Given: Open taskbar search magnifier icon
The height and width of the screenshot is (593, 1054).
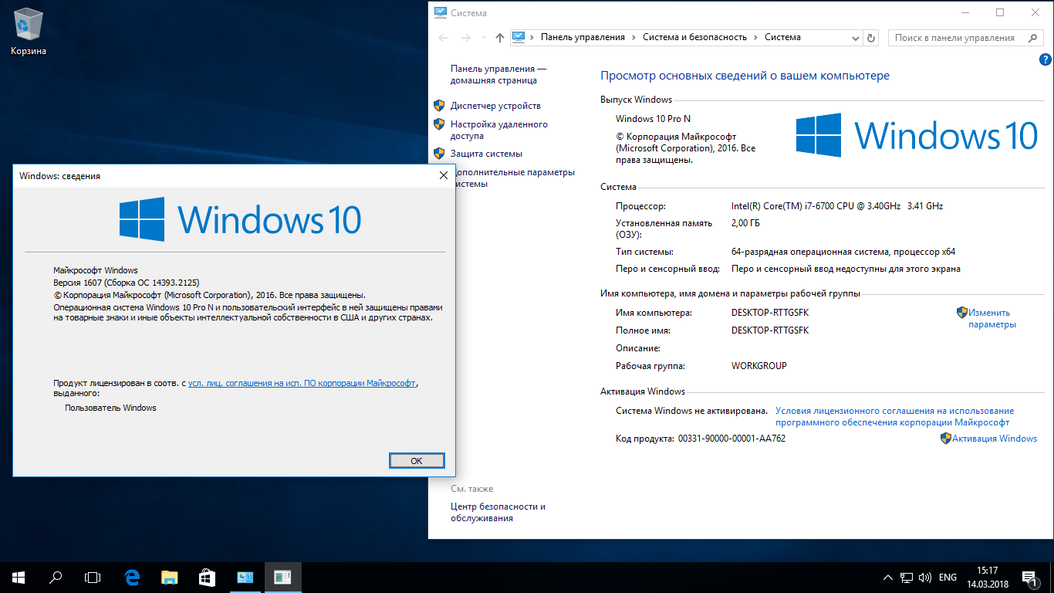Looking at the screenshot, I should tap(56, 577).
